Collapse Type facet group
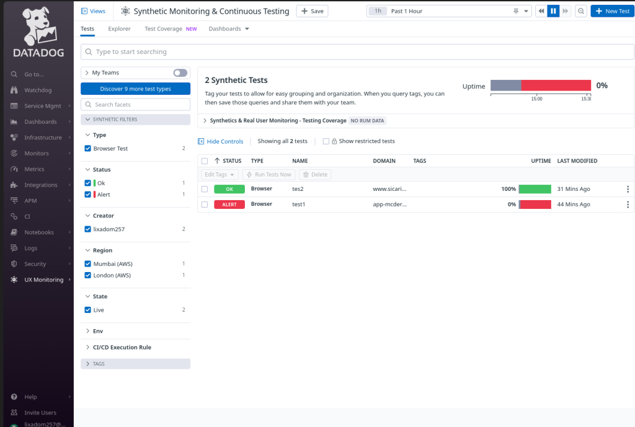Screen dimensions: 635x427 87,134
